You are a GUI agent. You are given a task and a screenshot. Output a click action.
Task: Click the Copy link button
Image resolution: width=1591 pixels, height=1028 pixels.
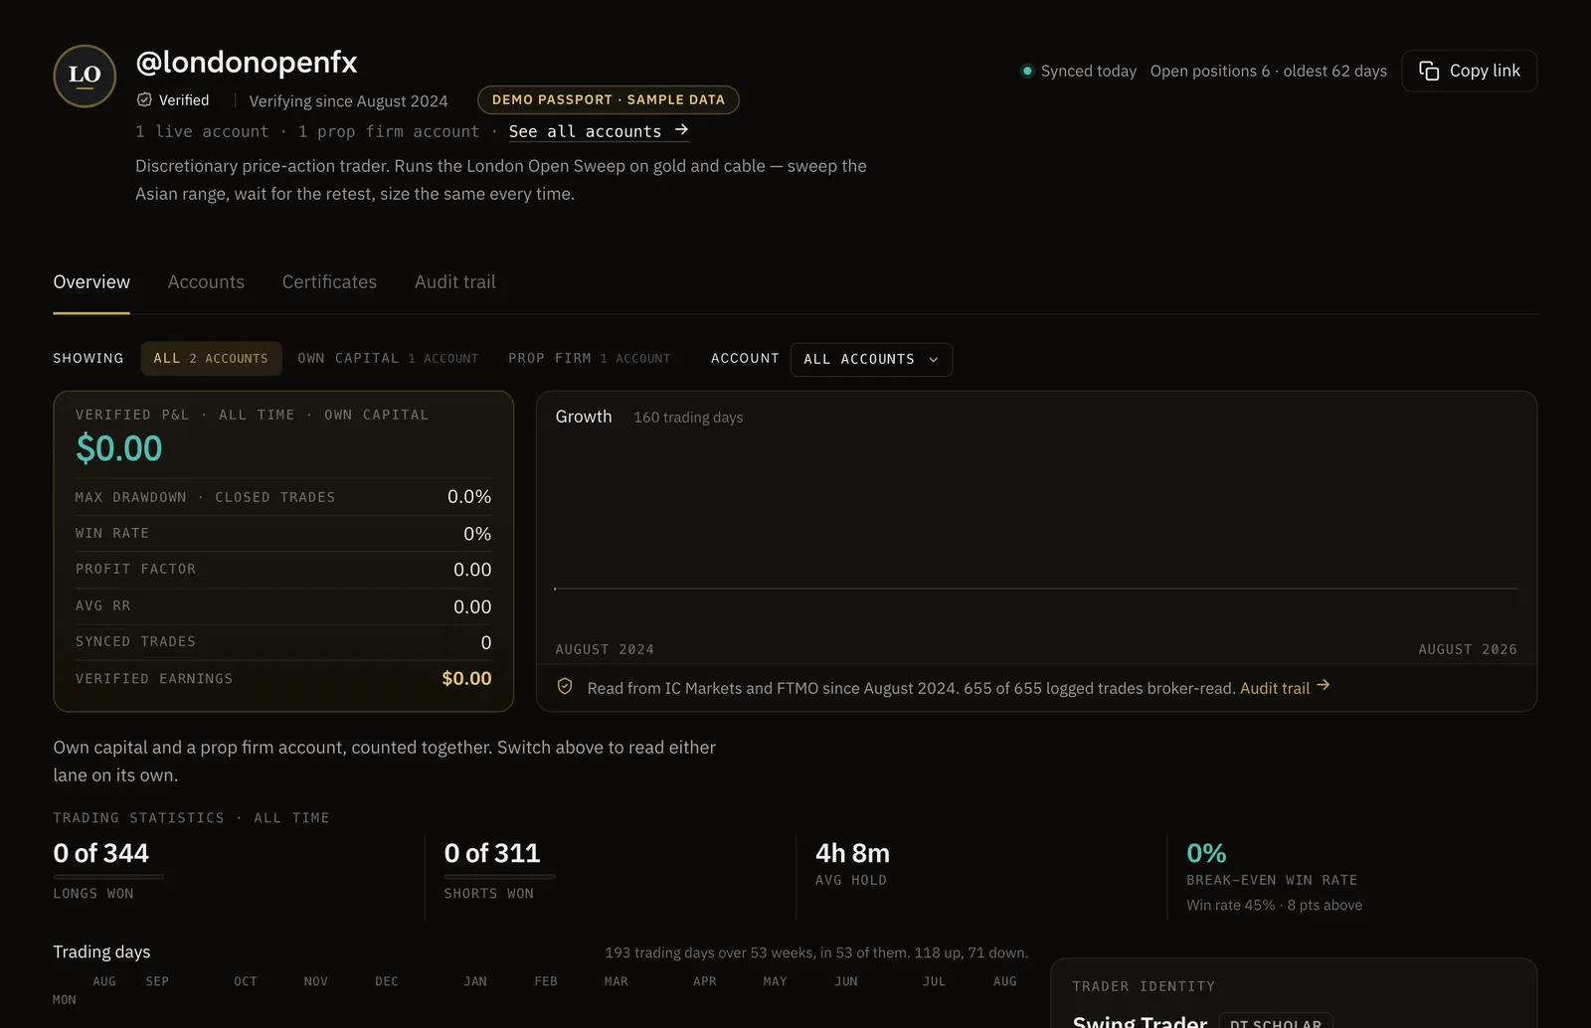[x=1470, y=71]
